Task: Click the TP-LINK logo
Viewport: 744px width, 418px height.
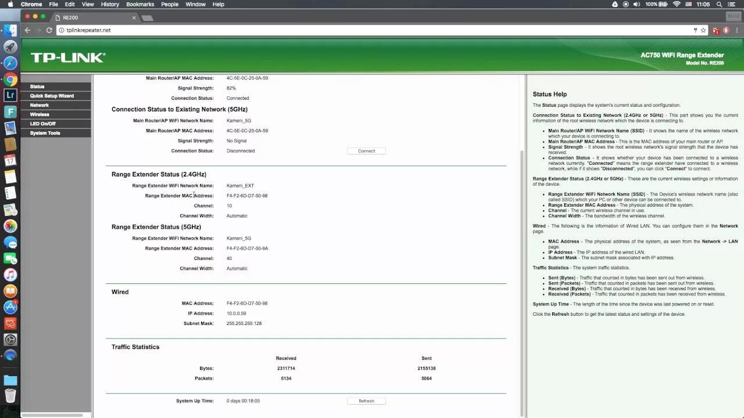Action: [x=68, y=57]
